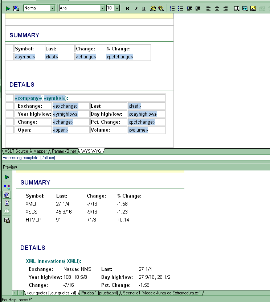Center-align the selected text

tap(217, 8)
